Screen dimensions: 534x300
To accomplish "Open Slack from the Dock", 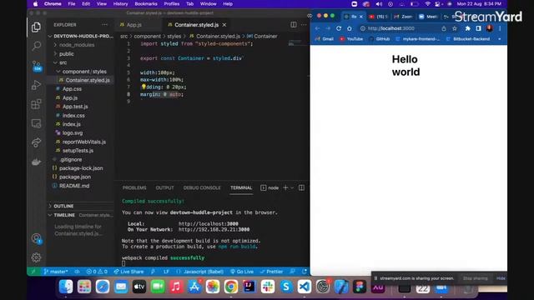I will pyautogui.click(x=268, y=287).
